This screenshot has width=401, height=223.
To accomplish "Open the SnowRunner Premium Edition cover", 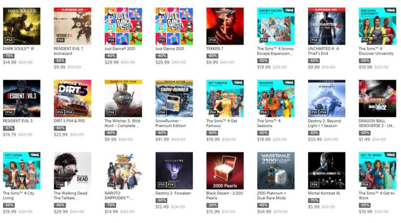I will pyautogui.click(x=174, y=98).
